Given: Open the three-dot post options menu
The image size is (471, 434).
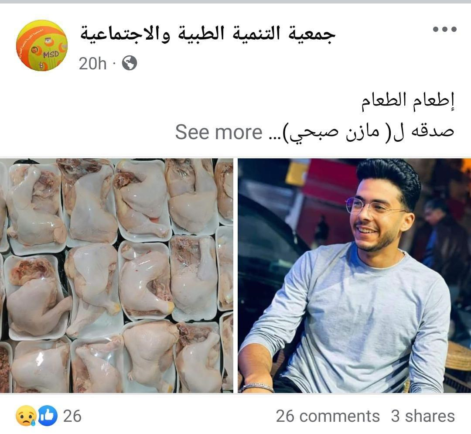Looking at the screenshot, I should (x=444, y=29).
